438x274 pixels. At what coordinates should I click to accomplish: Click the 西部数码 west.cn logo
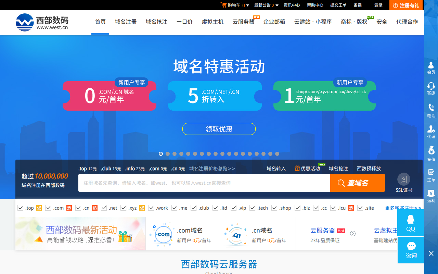point(42,22)
